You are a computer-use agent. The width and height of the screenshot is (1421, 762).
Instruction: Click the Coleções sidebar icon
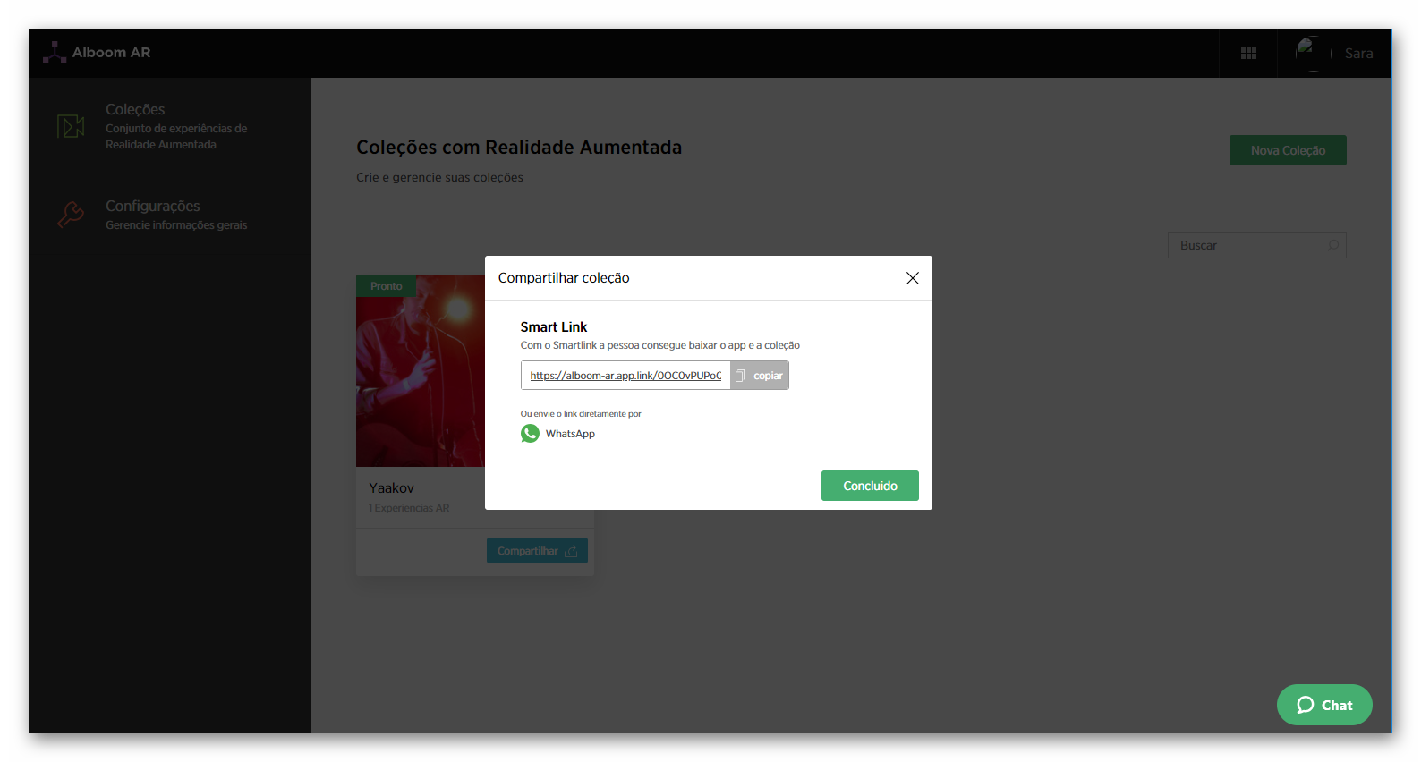[x=71, y=126]
